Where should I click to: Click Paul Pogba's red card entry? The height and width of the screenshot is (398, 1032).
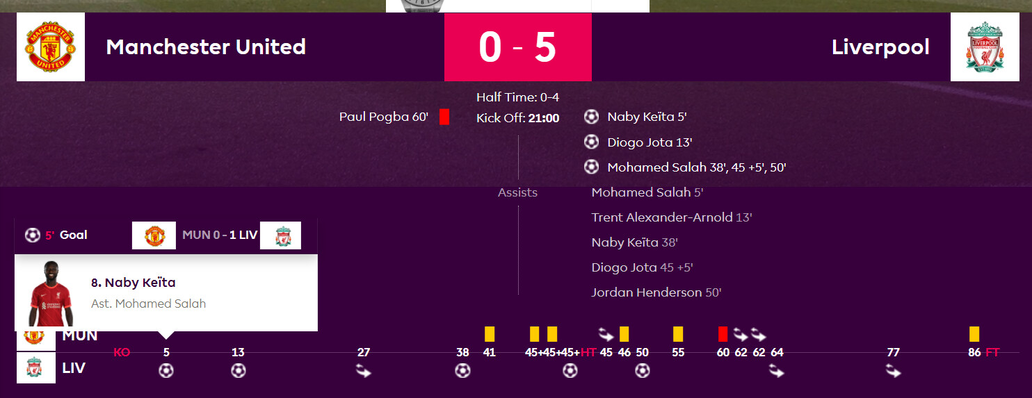pyautogui.click(x=394, y=117)
